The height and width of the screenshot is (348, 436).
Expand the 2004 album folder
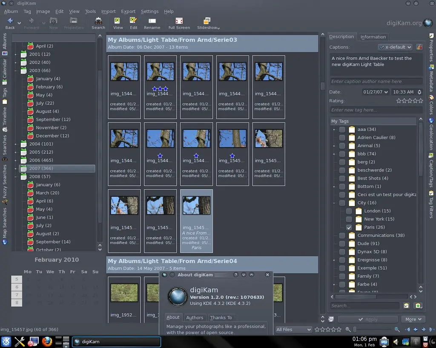click(15, 144)
